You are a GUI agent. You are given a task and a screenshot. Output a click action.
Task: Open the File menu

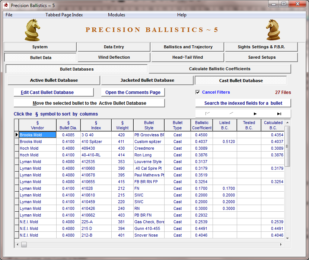9,15
